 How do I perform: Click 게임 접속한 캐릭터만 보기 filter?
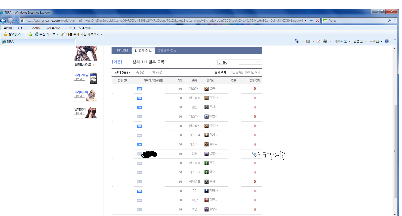pos(245,72)
